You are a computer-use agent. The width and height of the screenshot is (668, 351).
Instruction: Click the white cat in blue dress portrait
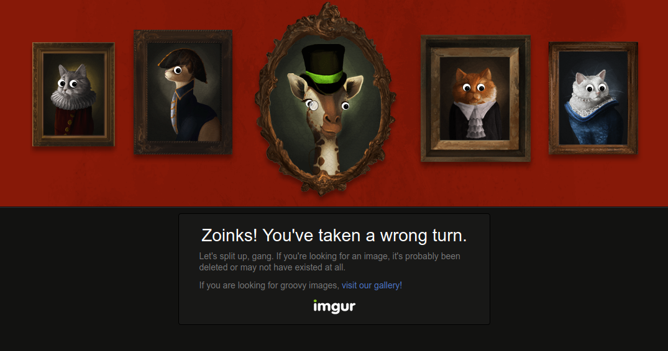[593, 98]
